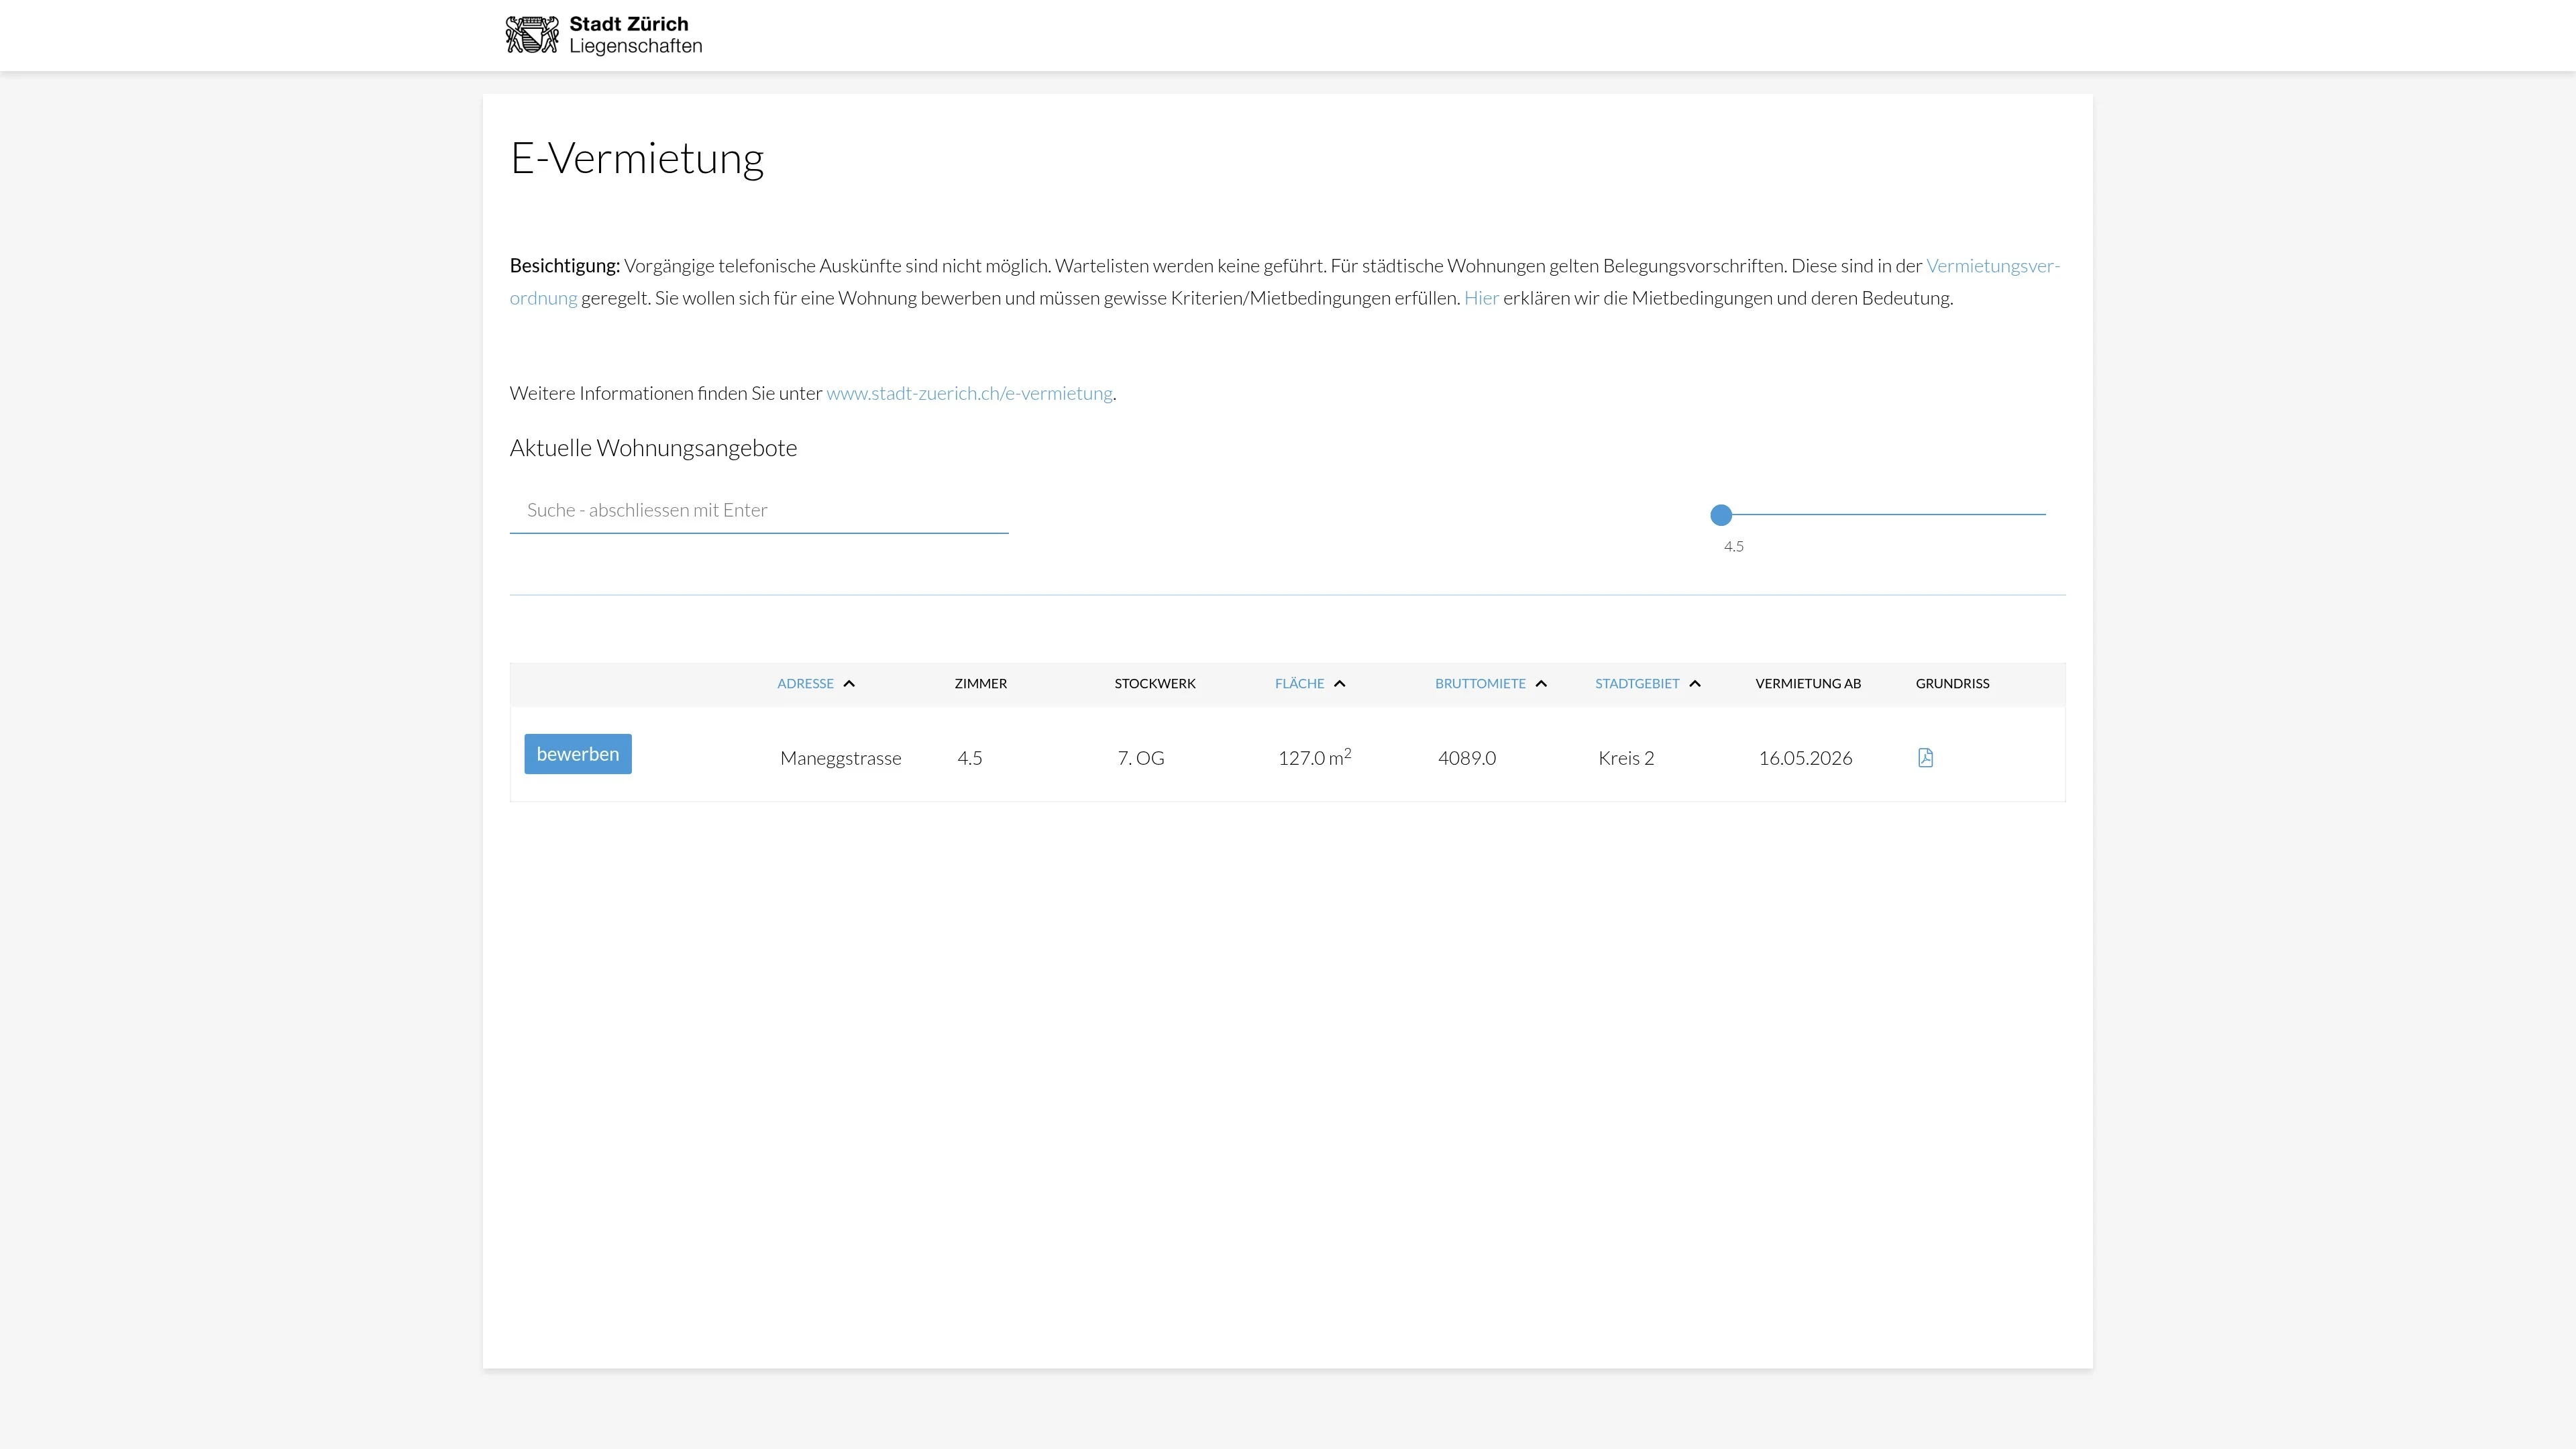This screenshot has width=2576, height=1449.
Task: Click the sort arrow next to BRUTTOMIETE
Action: click(x=1541, y=684)
